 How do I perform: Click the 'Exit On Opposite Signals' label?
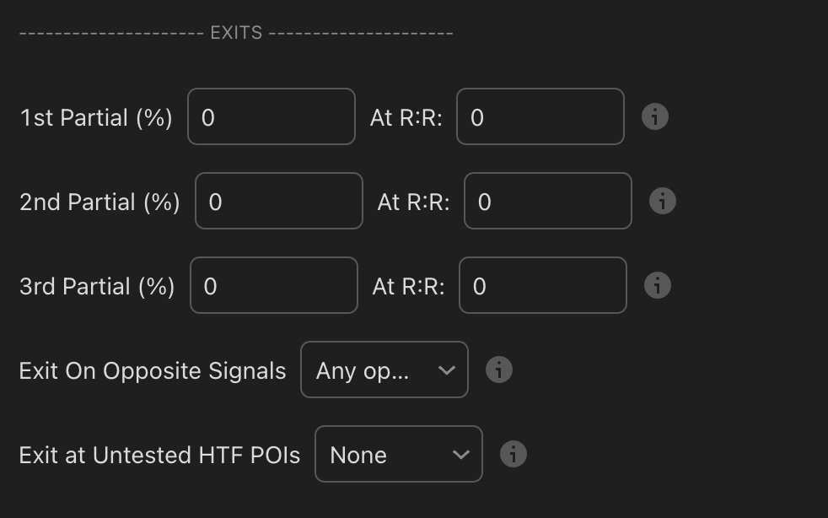coord(153,370)
